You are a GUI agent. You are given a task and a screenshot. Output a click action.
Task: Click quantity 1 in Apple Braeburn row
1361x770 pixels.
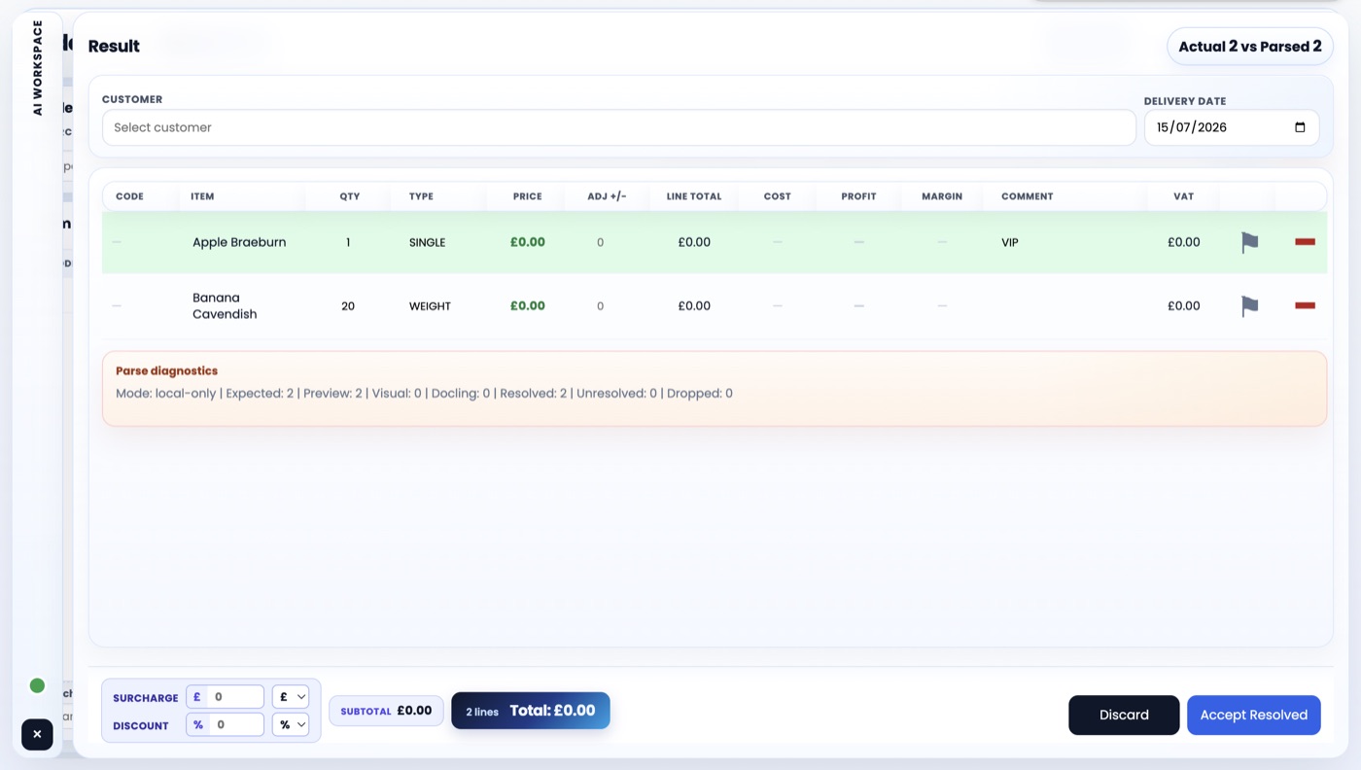[348, 242]
